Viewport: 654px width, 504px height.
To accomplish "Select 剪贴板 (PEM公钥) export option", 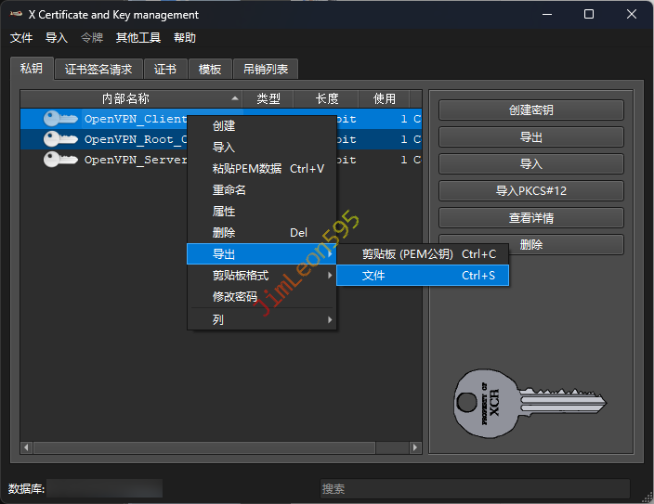I will pos(422,253).
